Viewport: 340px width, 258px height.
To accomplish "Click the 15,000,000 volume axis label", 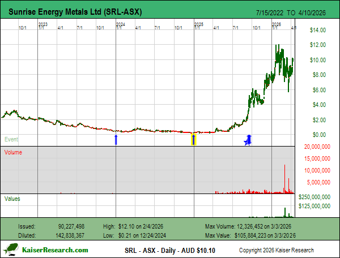I will coord(317,158).
